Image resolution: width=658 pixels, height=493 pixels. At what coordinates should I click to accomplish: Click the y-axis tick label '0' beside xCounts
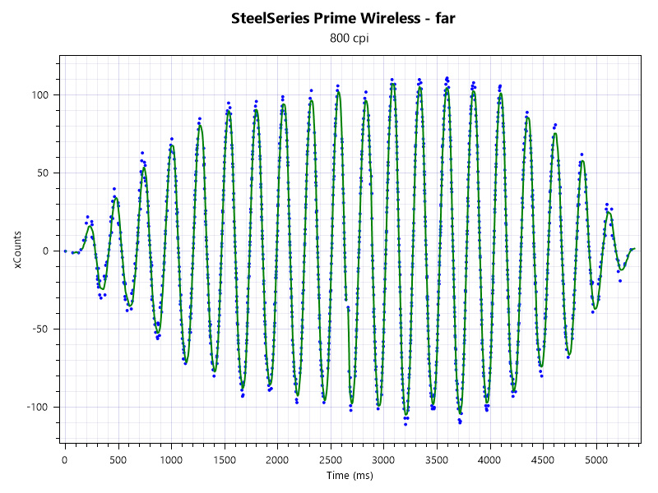tap(45, 251)
